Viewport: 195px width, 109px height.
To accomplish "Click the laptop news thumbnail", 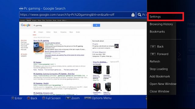I will [39, 47].
